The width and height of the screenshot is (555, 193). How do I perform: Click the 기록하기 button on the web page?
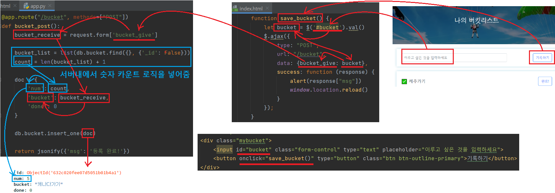coord(542,58)
